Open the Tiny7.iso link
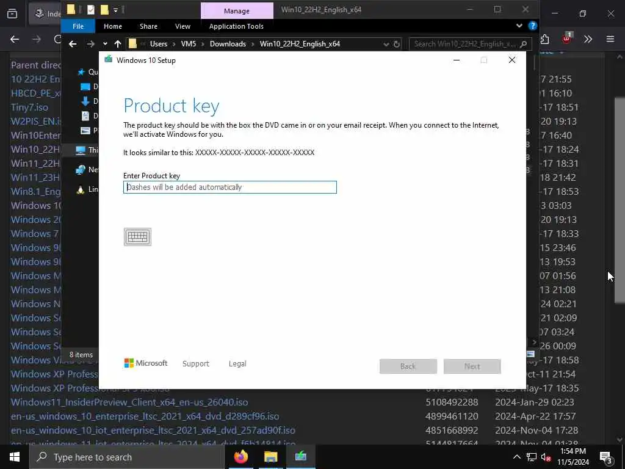The image size is (625, 469). [29, 107]
